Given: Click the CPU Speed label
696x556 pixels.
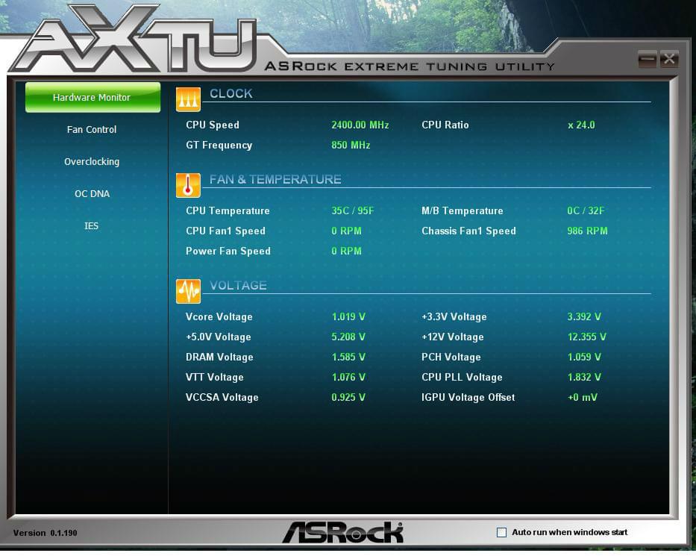Looking at the screenshot, I should pyautogui.click(x=213, y=125).
